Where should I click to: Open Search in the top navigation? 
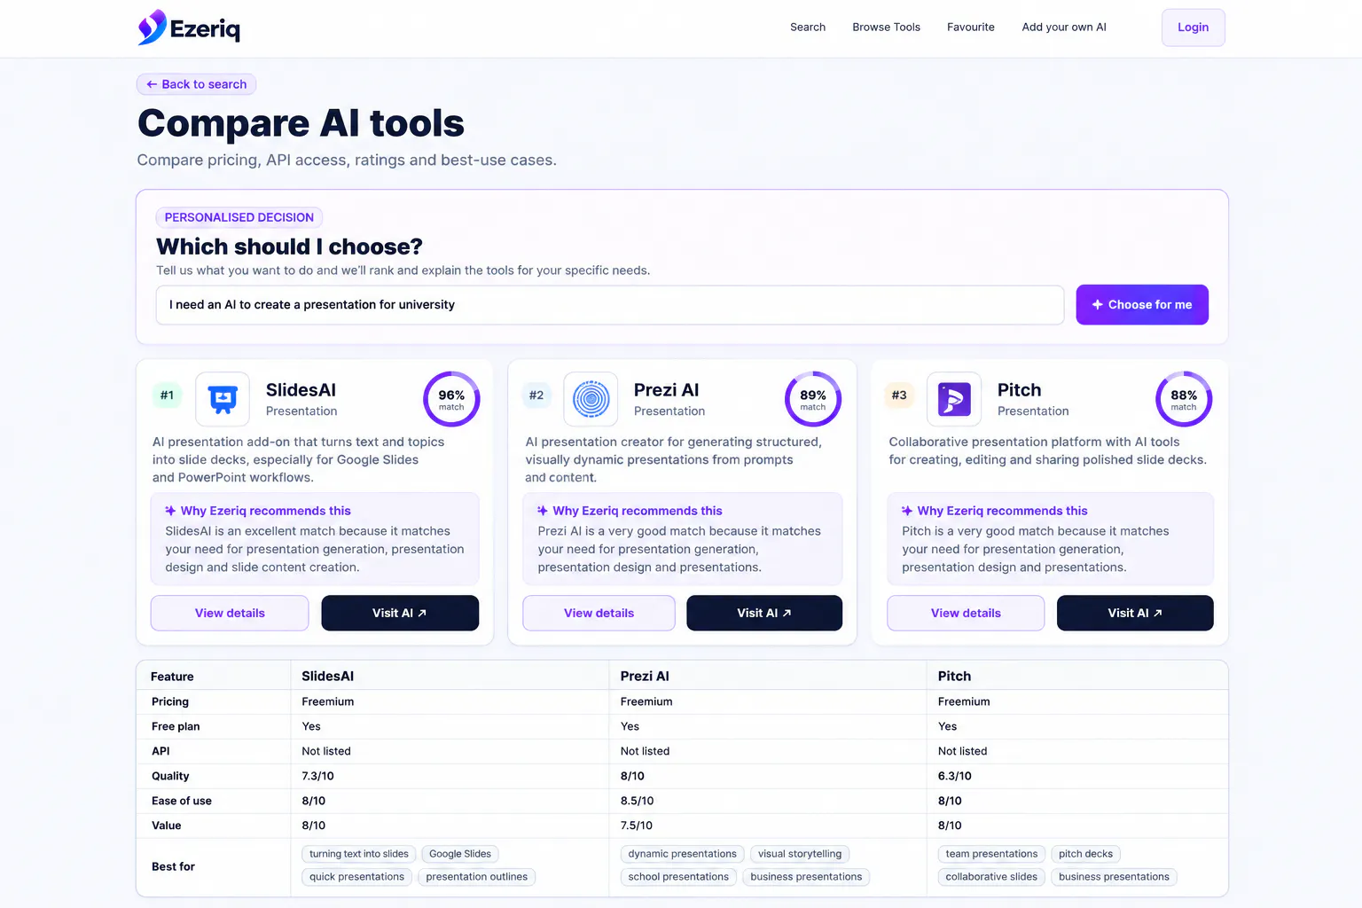pos(808,27)
